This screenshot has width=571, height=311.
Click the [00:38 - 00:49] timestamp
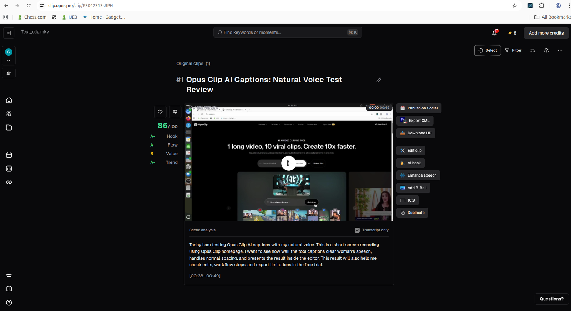(x=205, y=276)
